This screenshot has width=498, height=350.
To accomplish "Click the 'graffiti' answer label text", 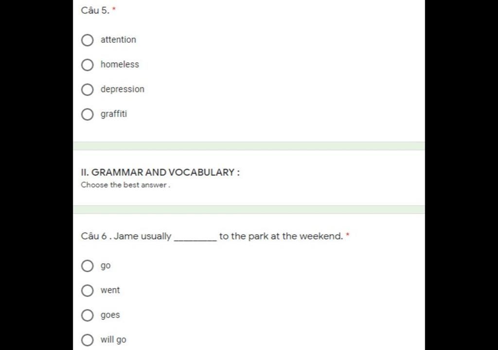I will point(114,114).
